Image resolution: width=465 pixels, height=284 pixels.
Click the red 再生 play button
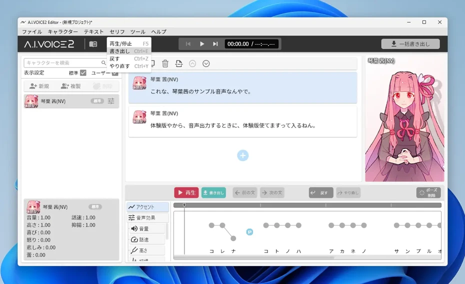click(x=186, y=192)
